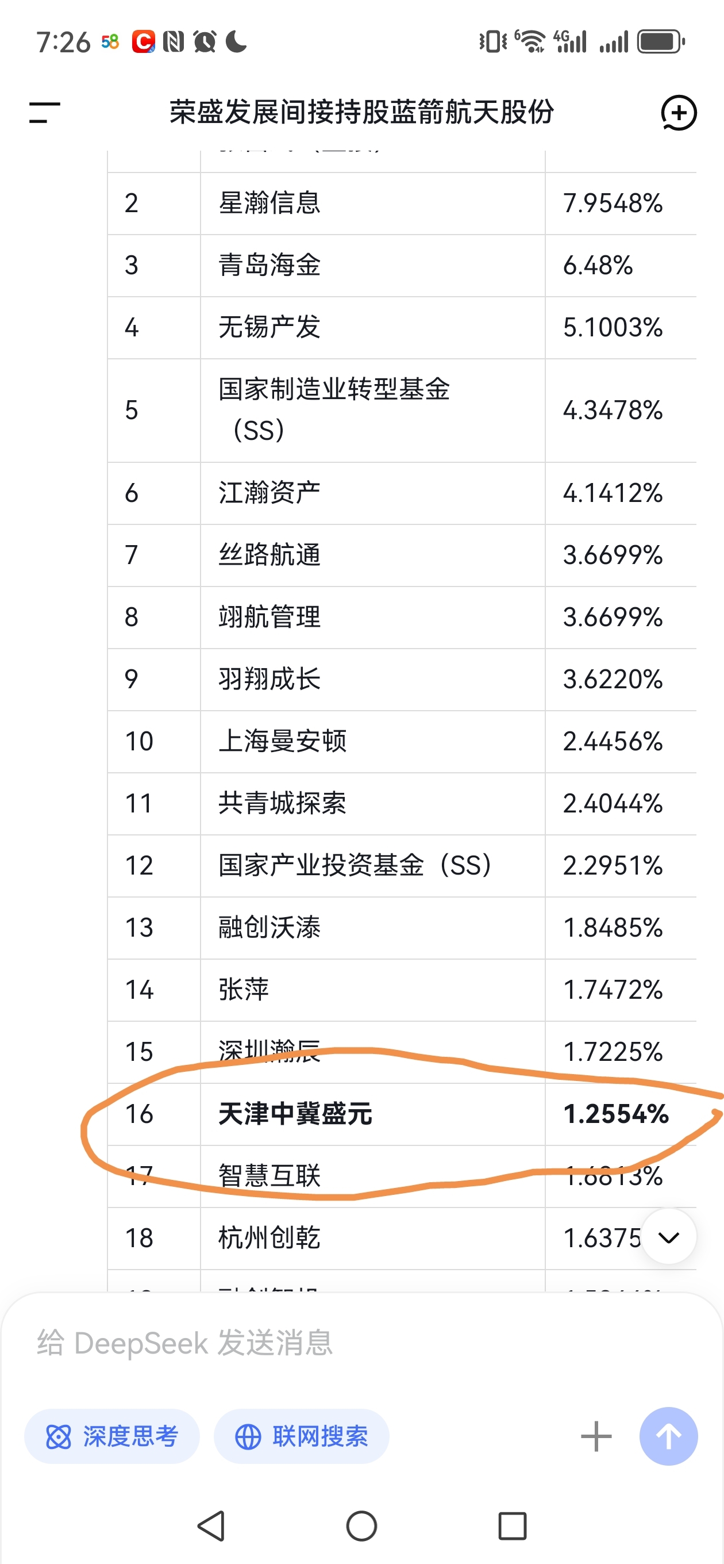724x1564 pixels.
Task: Jump to bottom with the down chevron
Action: click(x=669, y=1237)
